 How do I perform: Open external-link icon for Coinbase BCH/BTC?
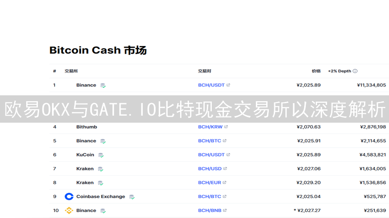point(225,196)
